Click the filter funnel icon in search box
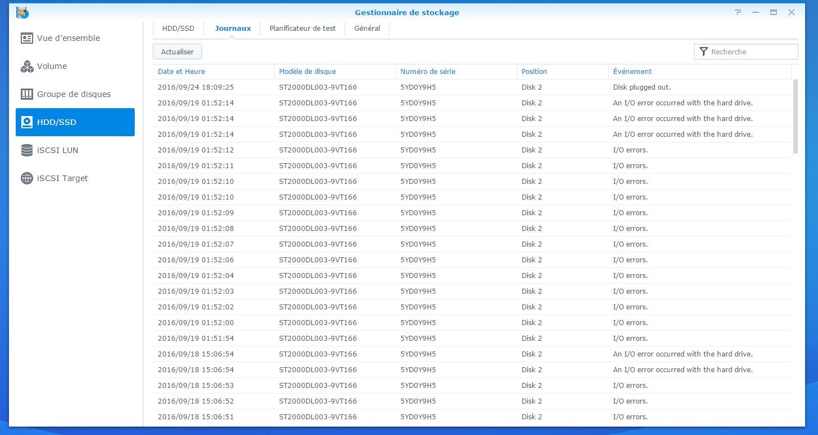Viewport: 818px width, 435px height. point(703,52)
